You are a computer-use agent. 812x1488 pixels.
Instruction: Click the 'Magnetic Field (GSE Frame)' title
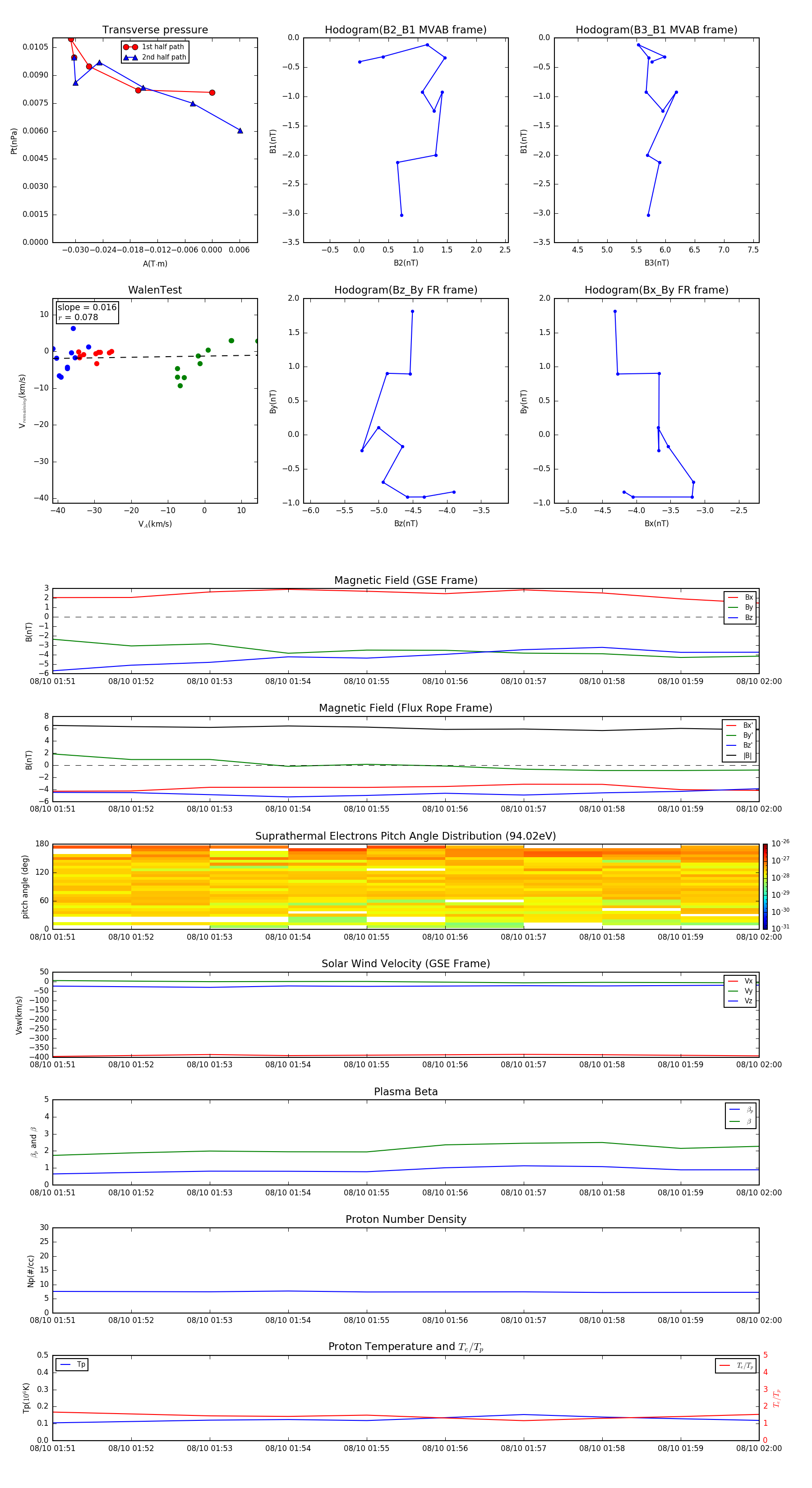(x=406, y=580)
